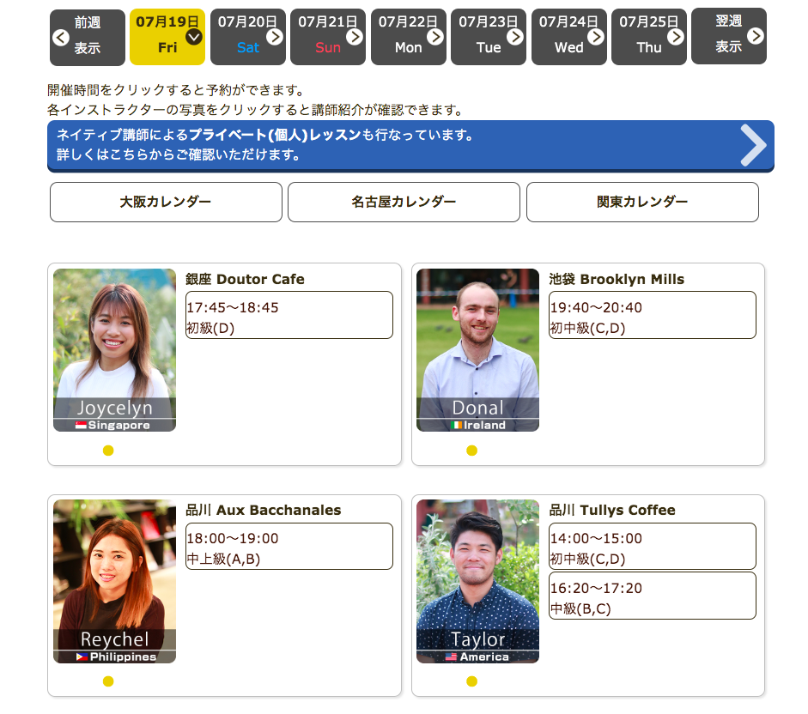The width and height of the screenshot is (808, 714).
Task: Book Joycelyn's 17:45～18:45 beginner lesson
Action: click(289, 316)
